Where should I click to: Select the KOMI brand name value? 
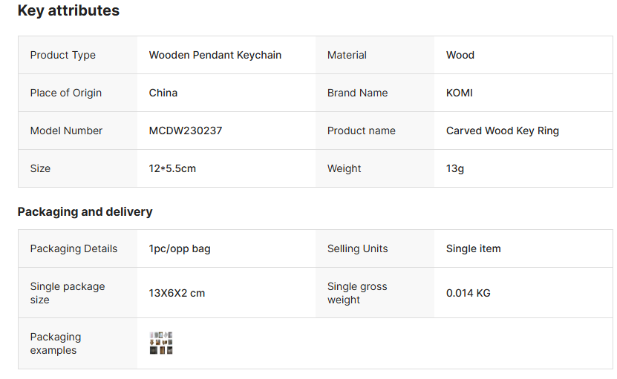tap(459, 93)
